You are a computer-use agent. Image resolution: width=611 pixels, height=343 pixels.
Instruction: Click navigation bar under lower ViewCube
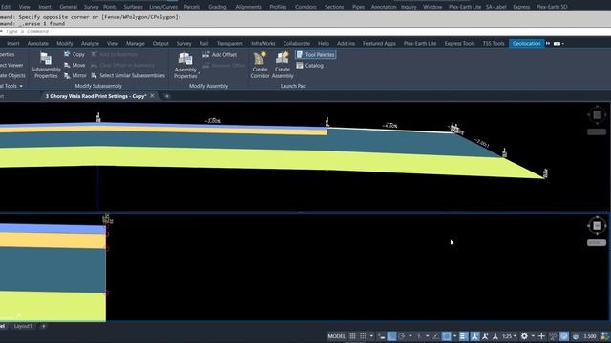tap(597, 243)
